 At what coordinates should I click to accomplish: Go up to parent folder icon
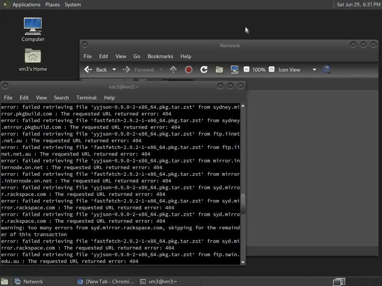pos(173,70)
